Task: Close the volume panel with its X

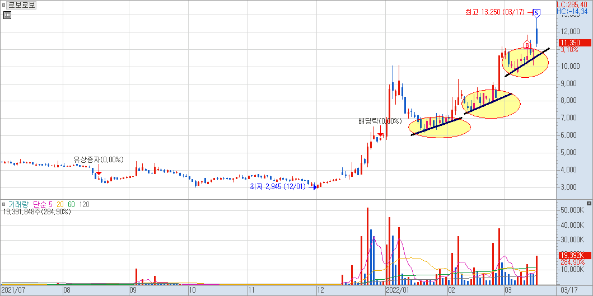Action: 589,203
